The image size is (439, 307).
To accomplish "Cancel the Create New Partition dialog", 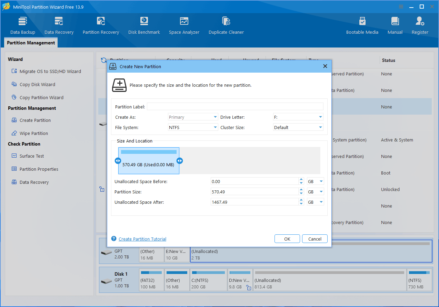I will [x=315, y=239].
